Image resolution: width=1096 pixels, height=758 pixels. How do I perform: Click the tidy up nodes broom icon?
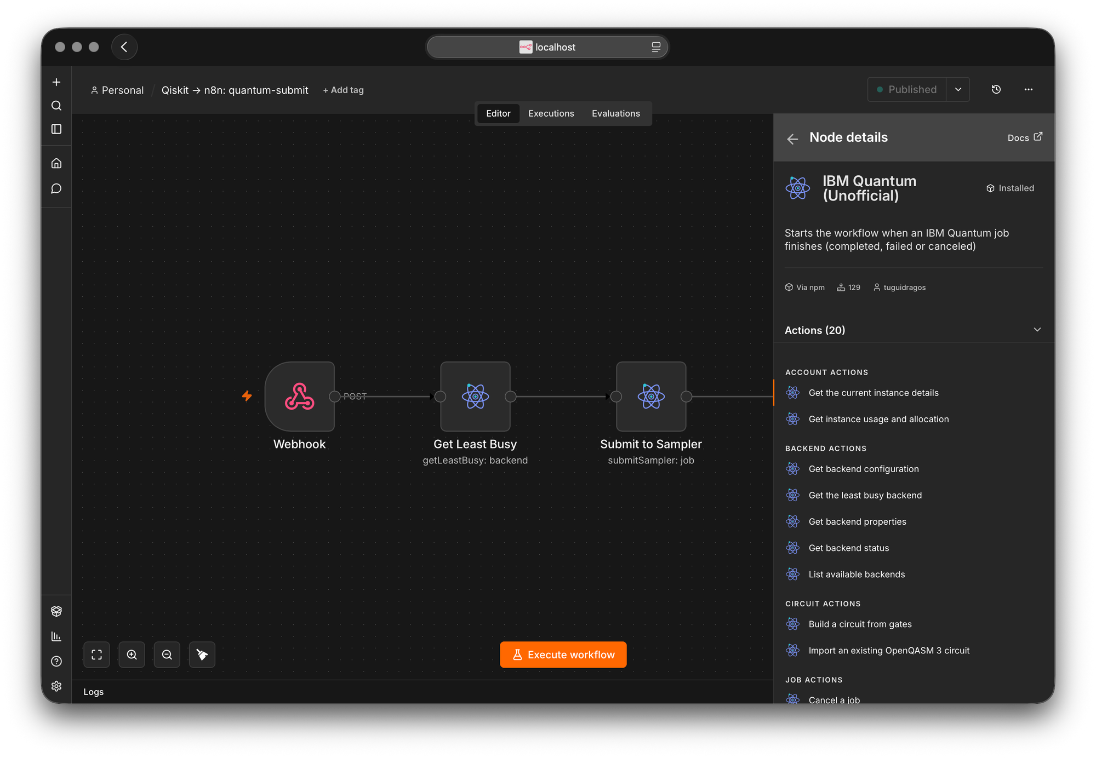[x=202, y=655]
